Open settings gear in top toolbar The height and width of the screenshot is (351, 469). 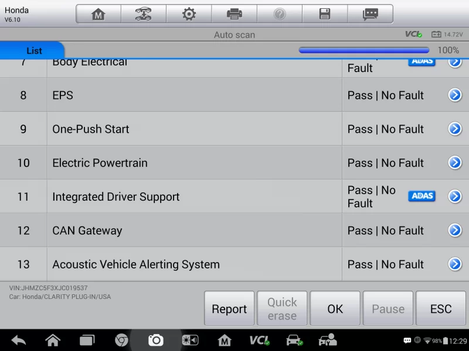click(189, 14)
